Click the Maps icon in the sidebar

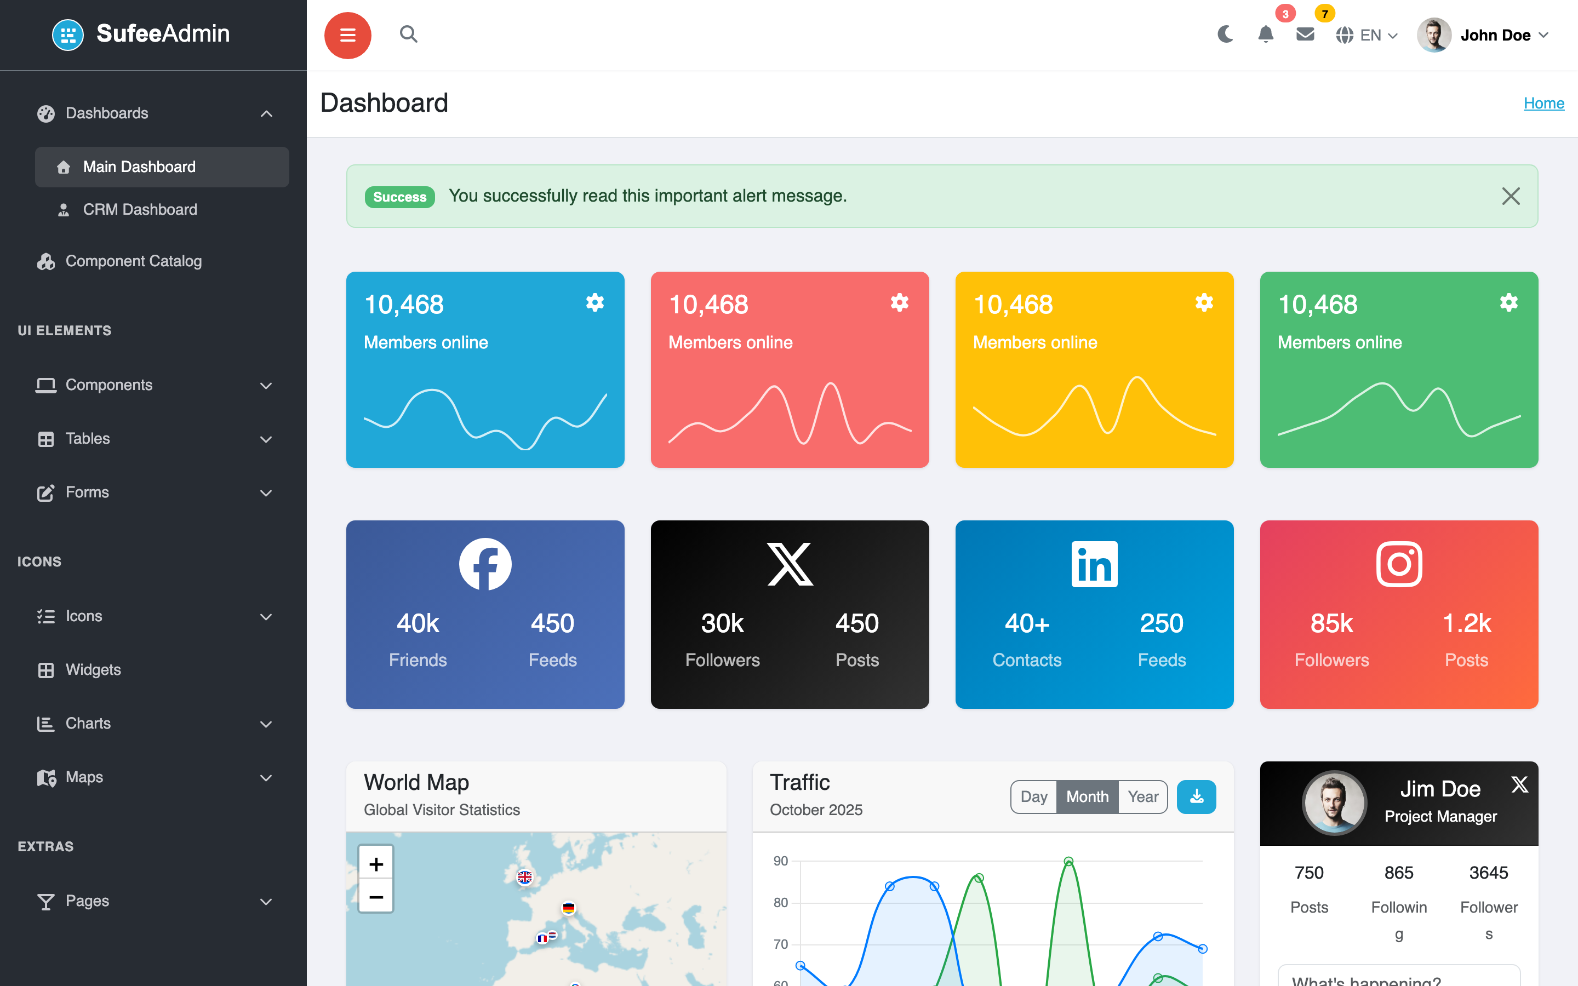click(46, 777)
